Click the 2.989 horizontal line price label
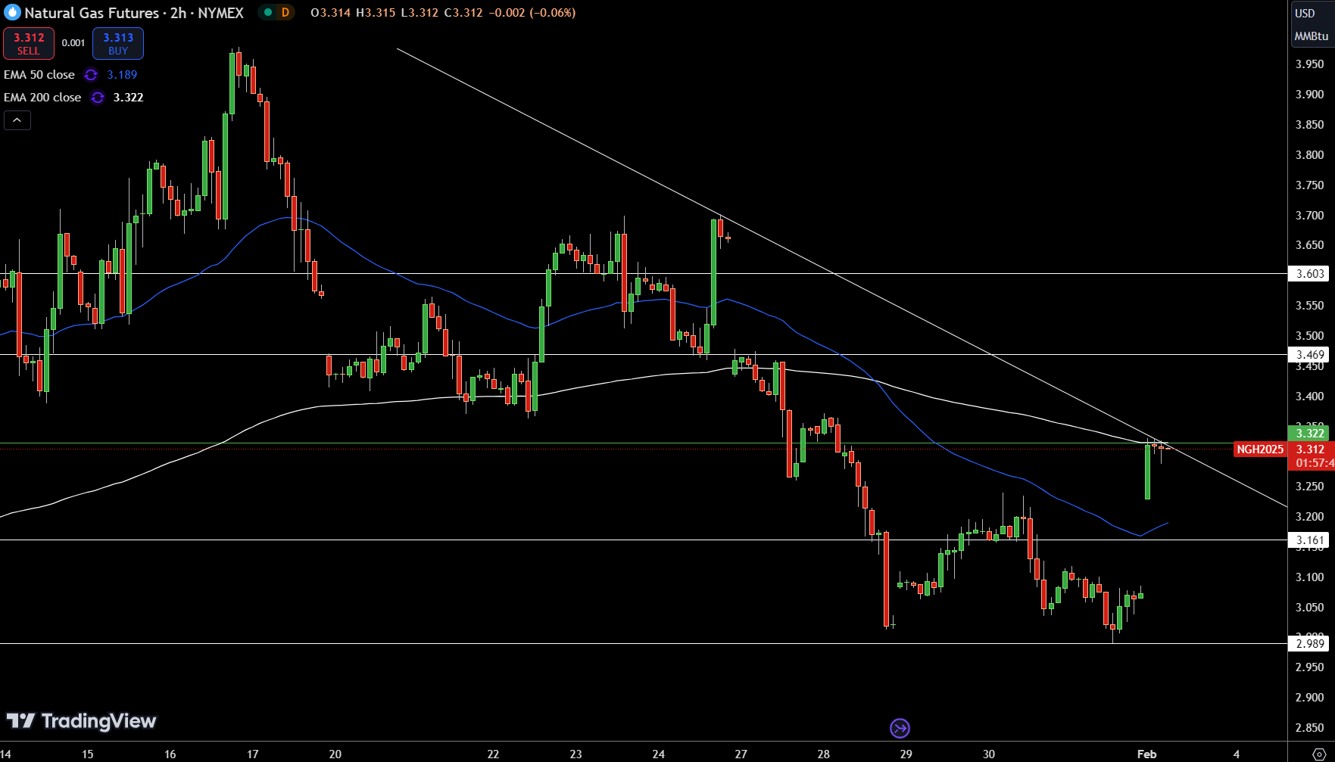The width and height of the screenshot is (1335, 762). pyautogui.click(x=1309, y=644)
